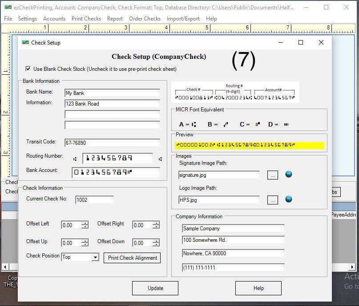The height and width of the screenshot is (306, 359).
Task: Click Offset Down spinner arrows
Action: [156, 243]
